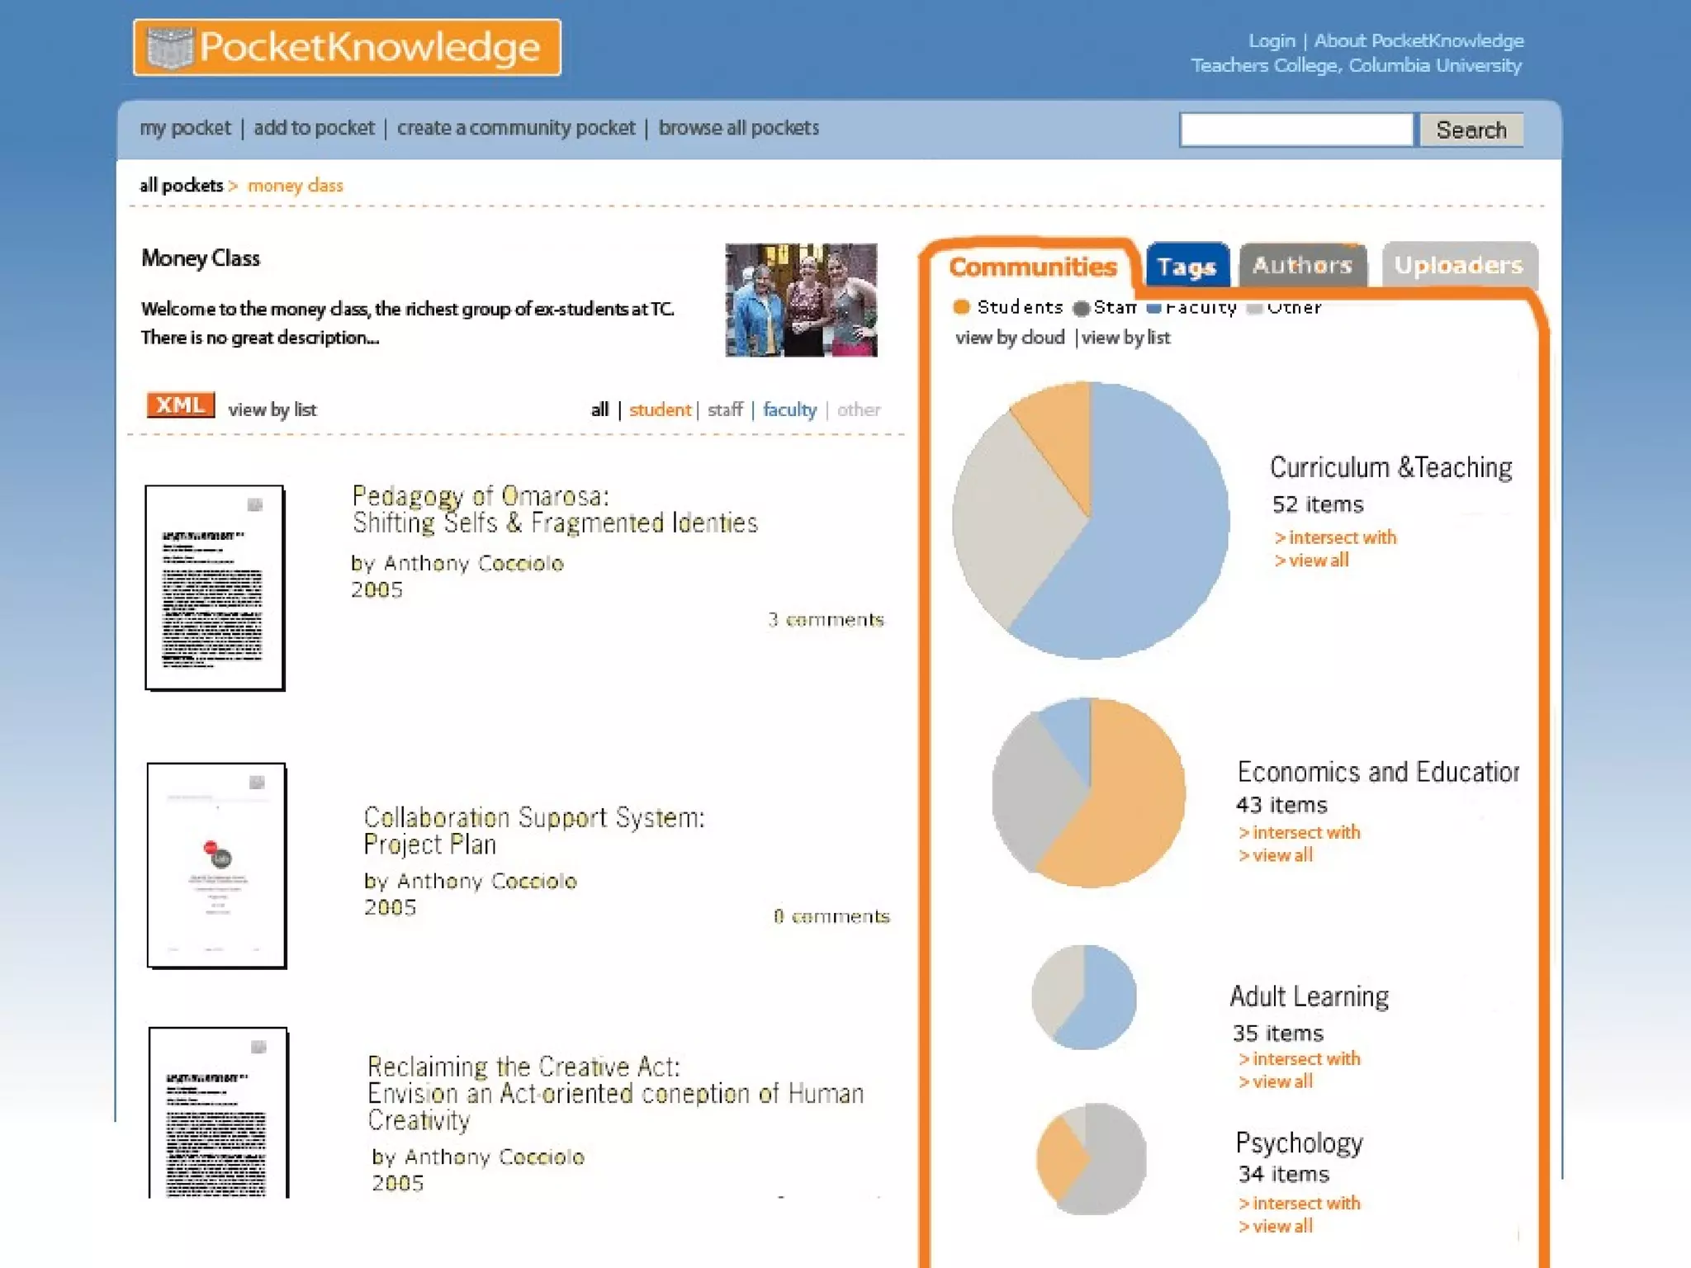Click the orange XML feed icon
The height and width of the screenshot is (1268, 1691).
coord(180,405)
